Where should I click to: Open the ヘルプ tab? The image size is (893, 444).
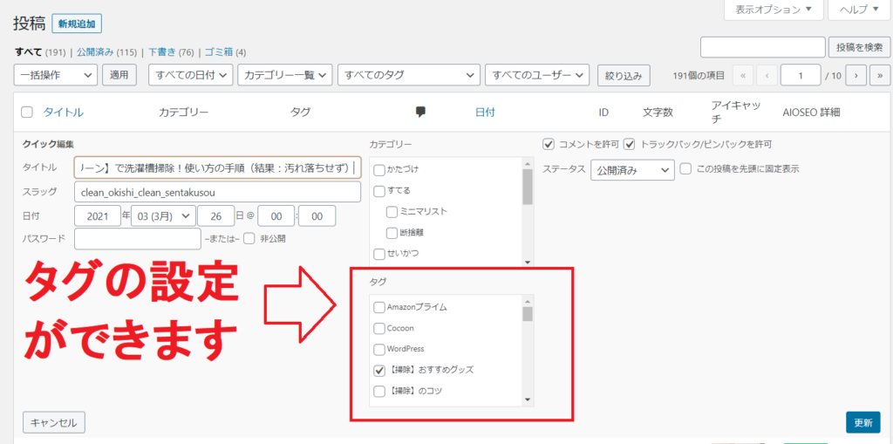coord(859,10)
